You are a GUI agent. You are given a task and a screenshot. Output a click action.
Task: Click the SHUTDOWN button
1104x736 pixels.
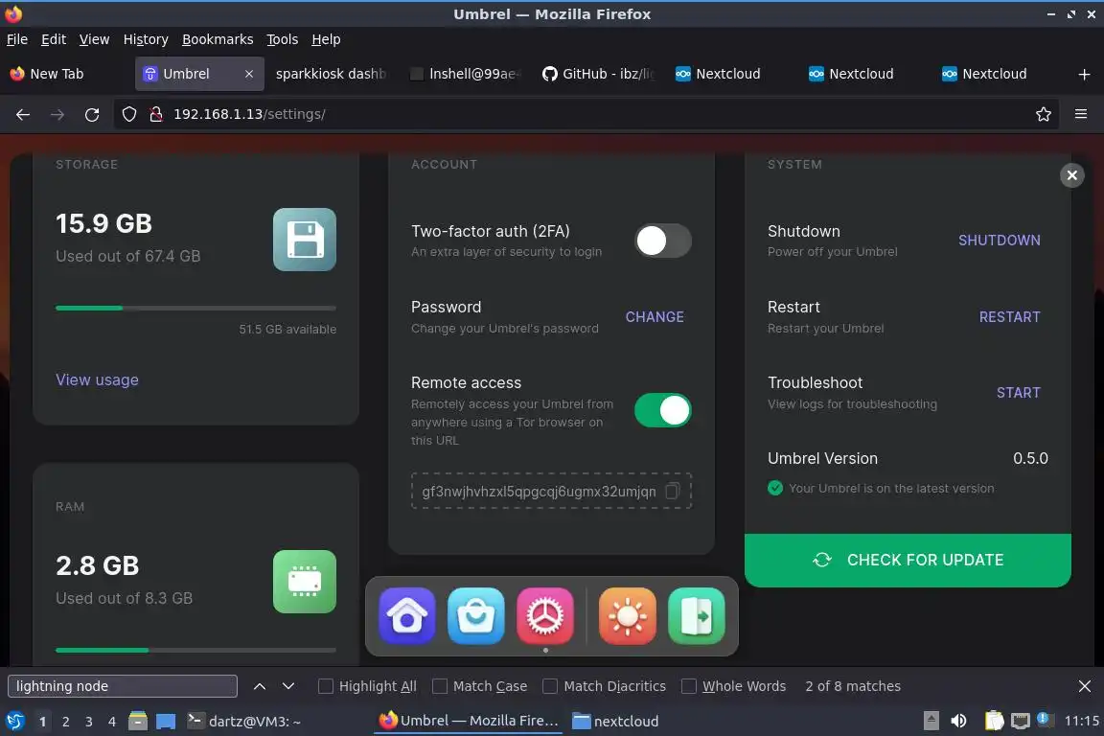pyautogui.click(x=1000, y=241)
